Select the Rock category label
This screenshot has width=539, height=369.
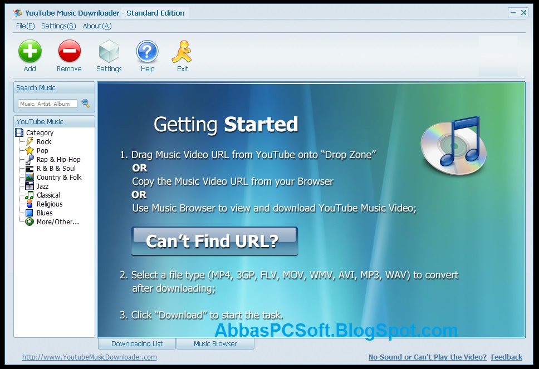click(x=44, y=141)
